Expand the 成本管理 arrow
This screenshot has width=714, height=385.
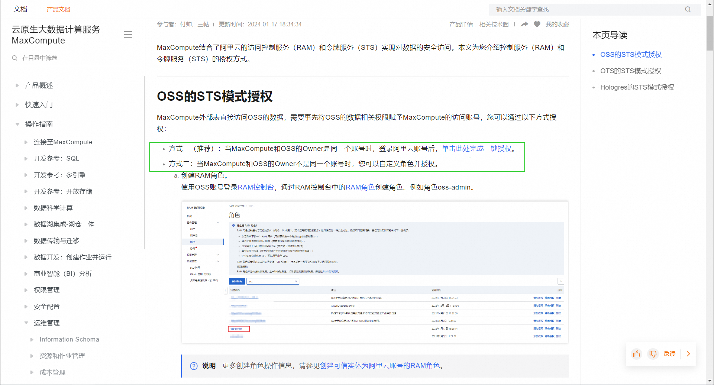(32, 372)
